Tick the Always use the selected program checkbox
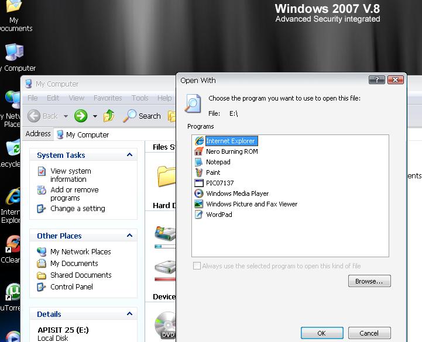Image resolution: width=422 pixels, height=342 pixels. pos(197,266)
